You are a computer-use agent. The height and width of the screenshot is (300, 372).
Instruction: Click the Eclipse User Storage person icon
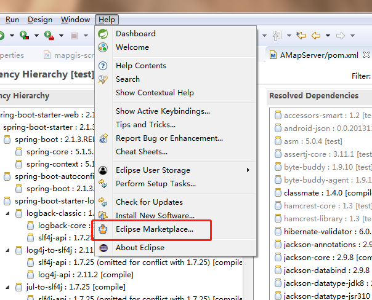[103, 170]
